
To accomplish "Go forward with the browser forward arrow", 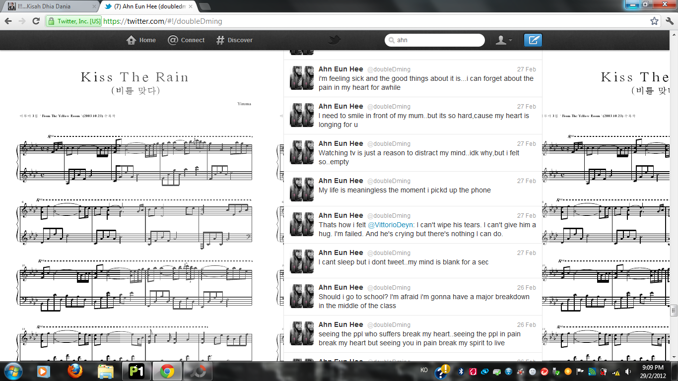I will [x=22, y=21].
